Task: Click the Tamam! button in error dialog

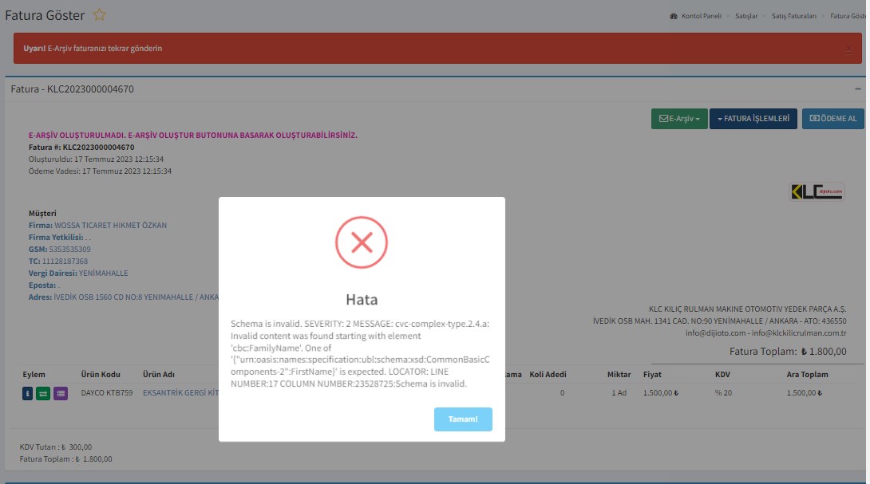Action: click(463, 419)
